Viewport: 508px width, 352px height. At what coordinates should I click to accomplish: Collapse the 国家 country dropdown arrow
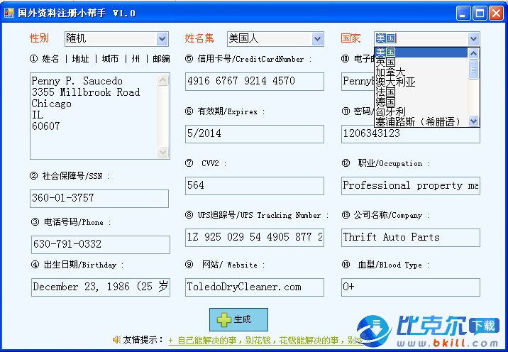click(x=473, y=39)
